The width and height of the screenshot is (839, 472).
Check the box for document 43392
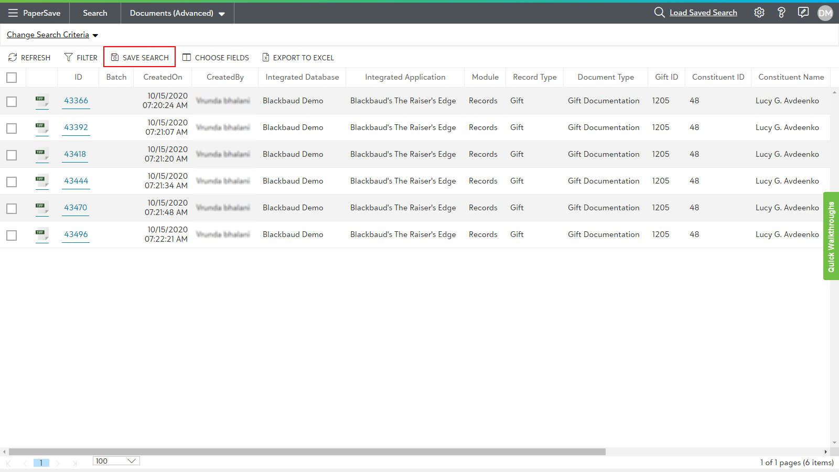(x=12, y=128)
